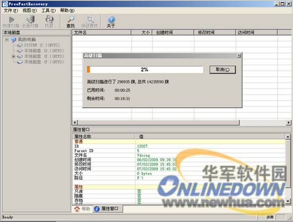
Task: Select the SYSTEM (C:) drive icon
Action: [20, 45]
